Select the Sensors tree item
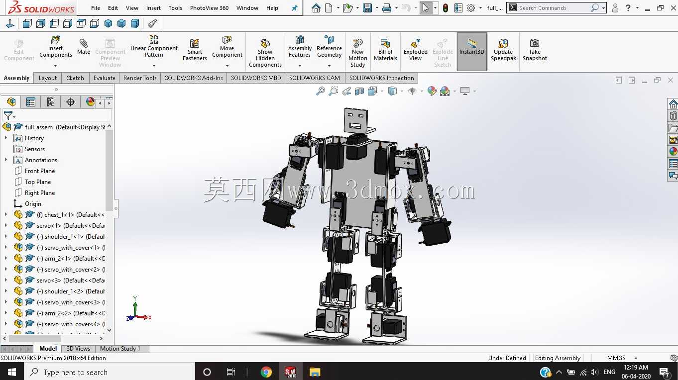 pos(34,149)
